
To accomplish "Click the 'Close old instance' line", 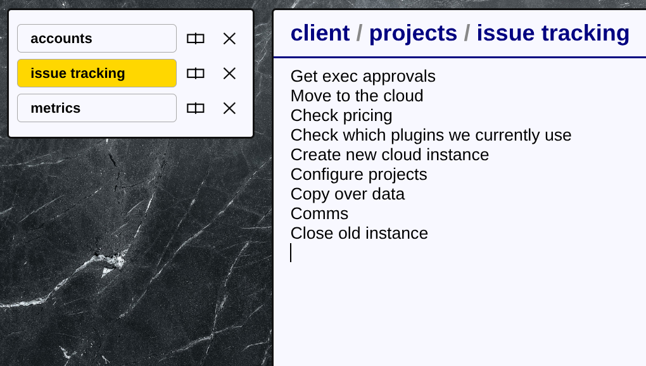I will point(359,234).
